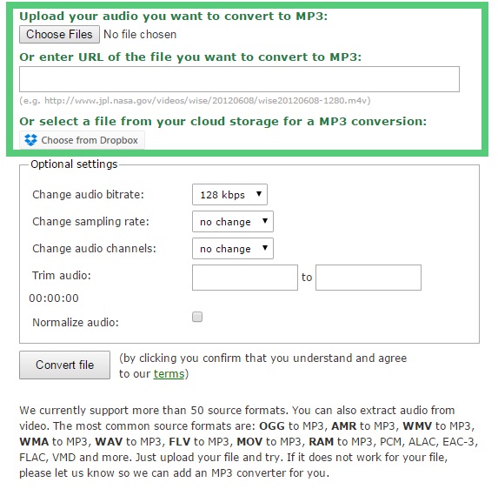This screenshot has height=489, width=498.
Task: Click the 00:00:00 time format hint
Action: 54,298
